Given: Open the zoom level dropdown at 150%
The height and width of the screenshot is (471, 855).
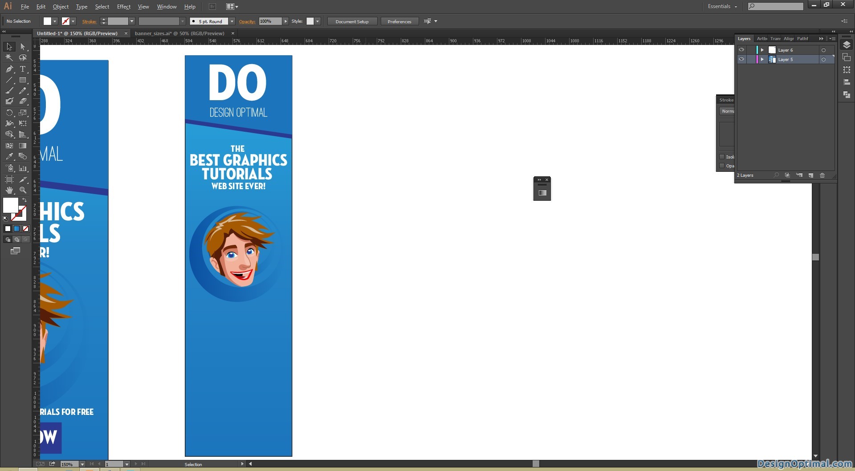Looking at the screenshot, I should 82,464.
